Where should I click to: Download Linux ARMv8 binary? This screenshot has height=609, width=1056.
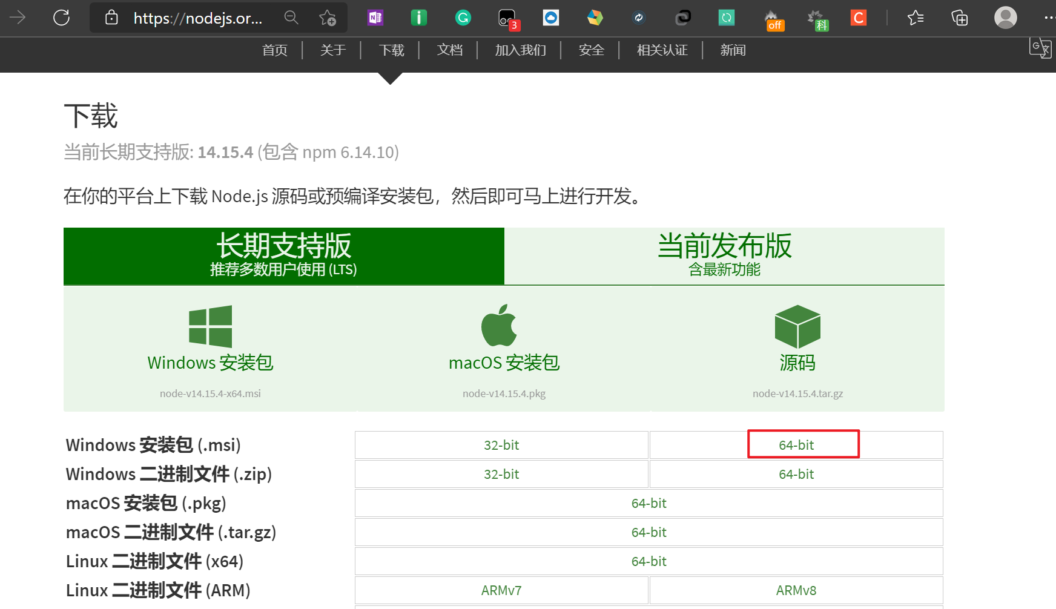pyautogui.click(x=796, y=590)
